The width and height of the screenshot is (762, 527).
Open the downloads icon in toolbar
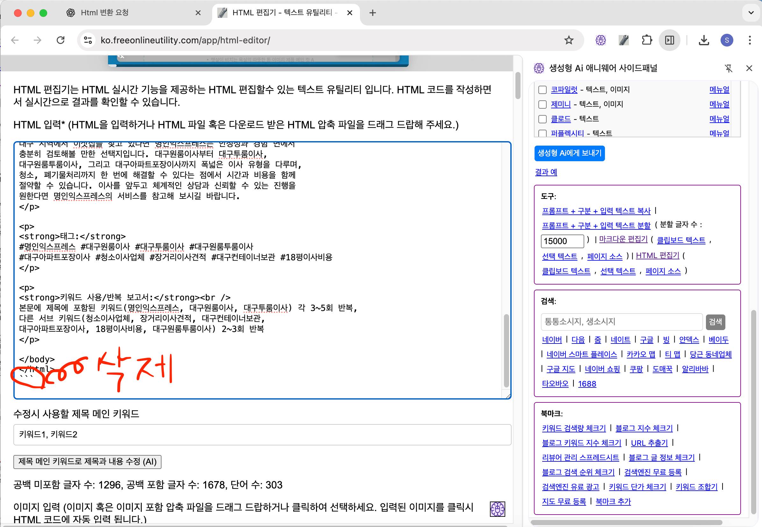(x=704, y=40)
